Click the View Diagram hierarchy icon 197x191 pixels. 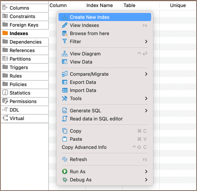[x=65, y=54]
